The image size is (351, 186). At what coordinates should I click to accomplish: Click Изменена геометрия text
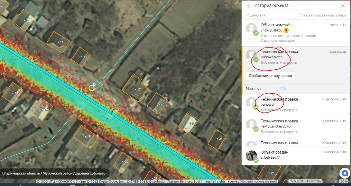pos(278,41)
